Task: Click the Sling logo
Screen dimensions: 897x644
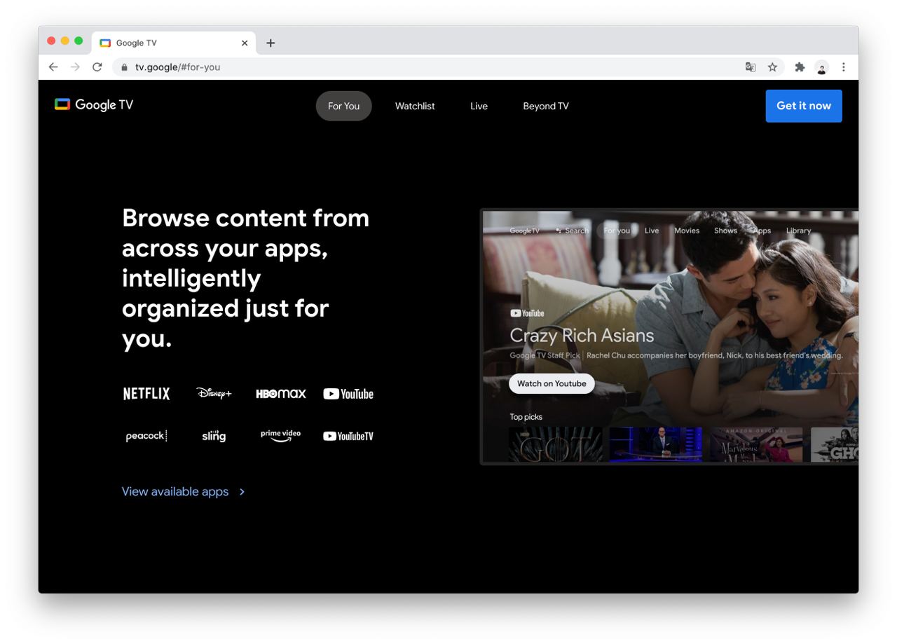Action: click(214, 435)
